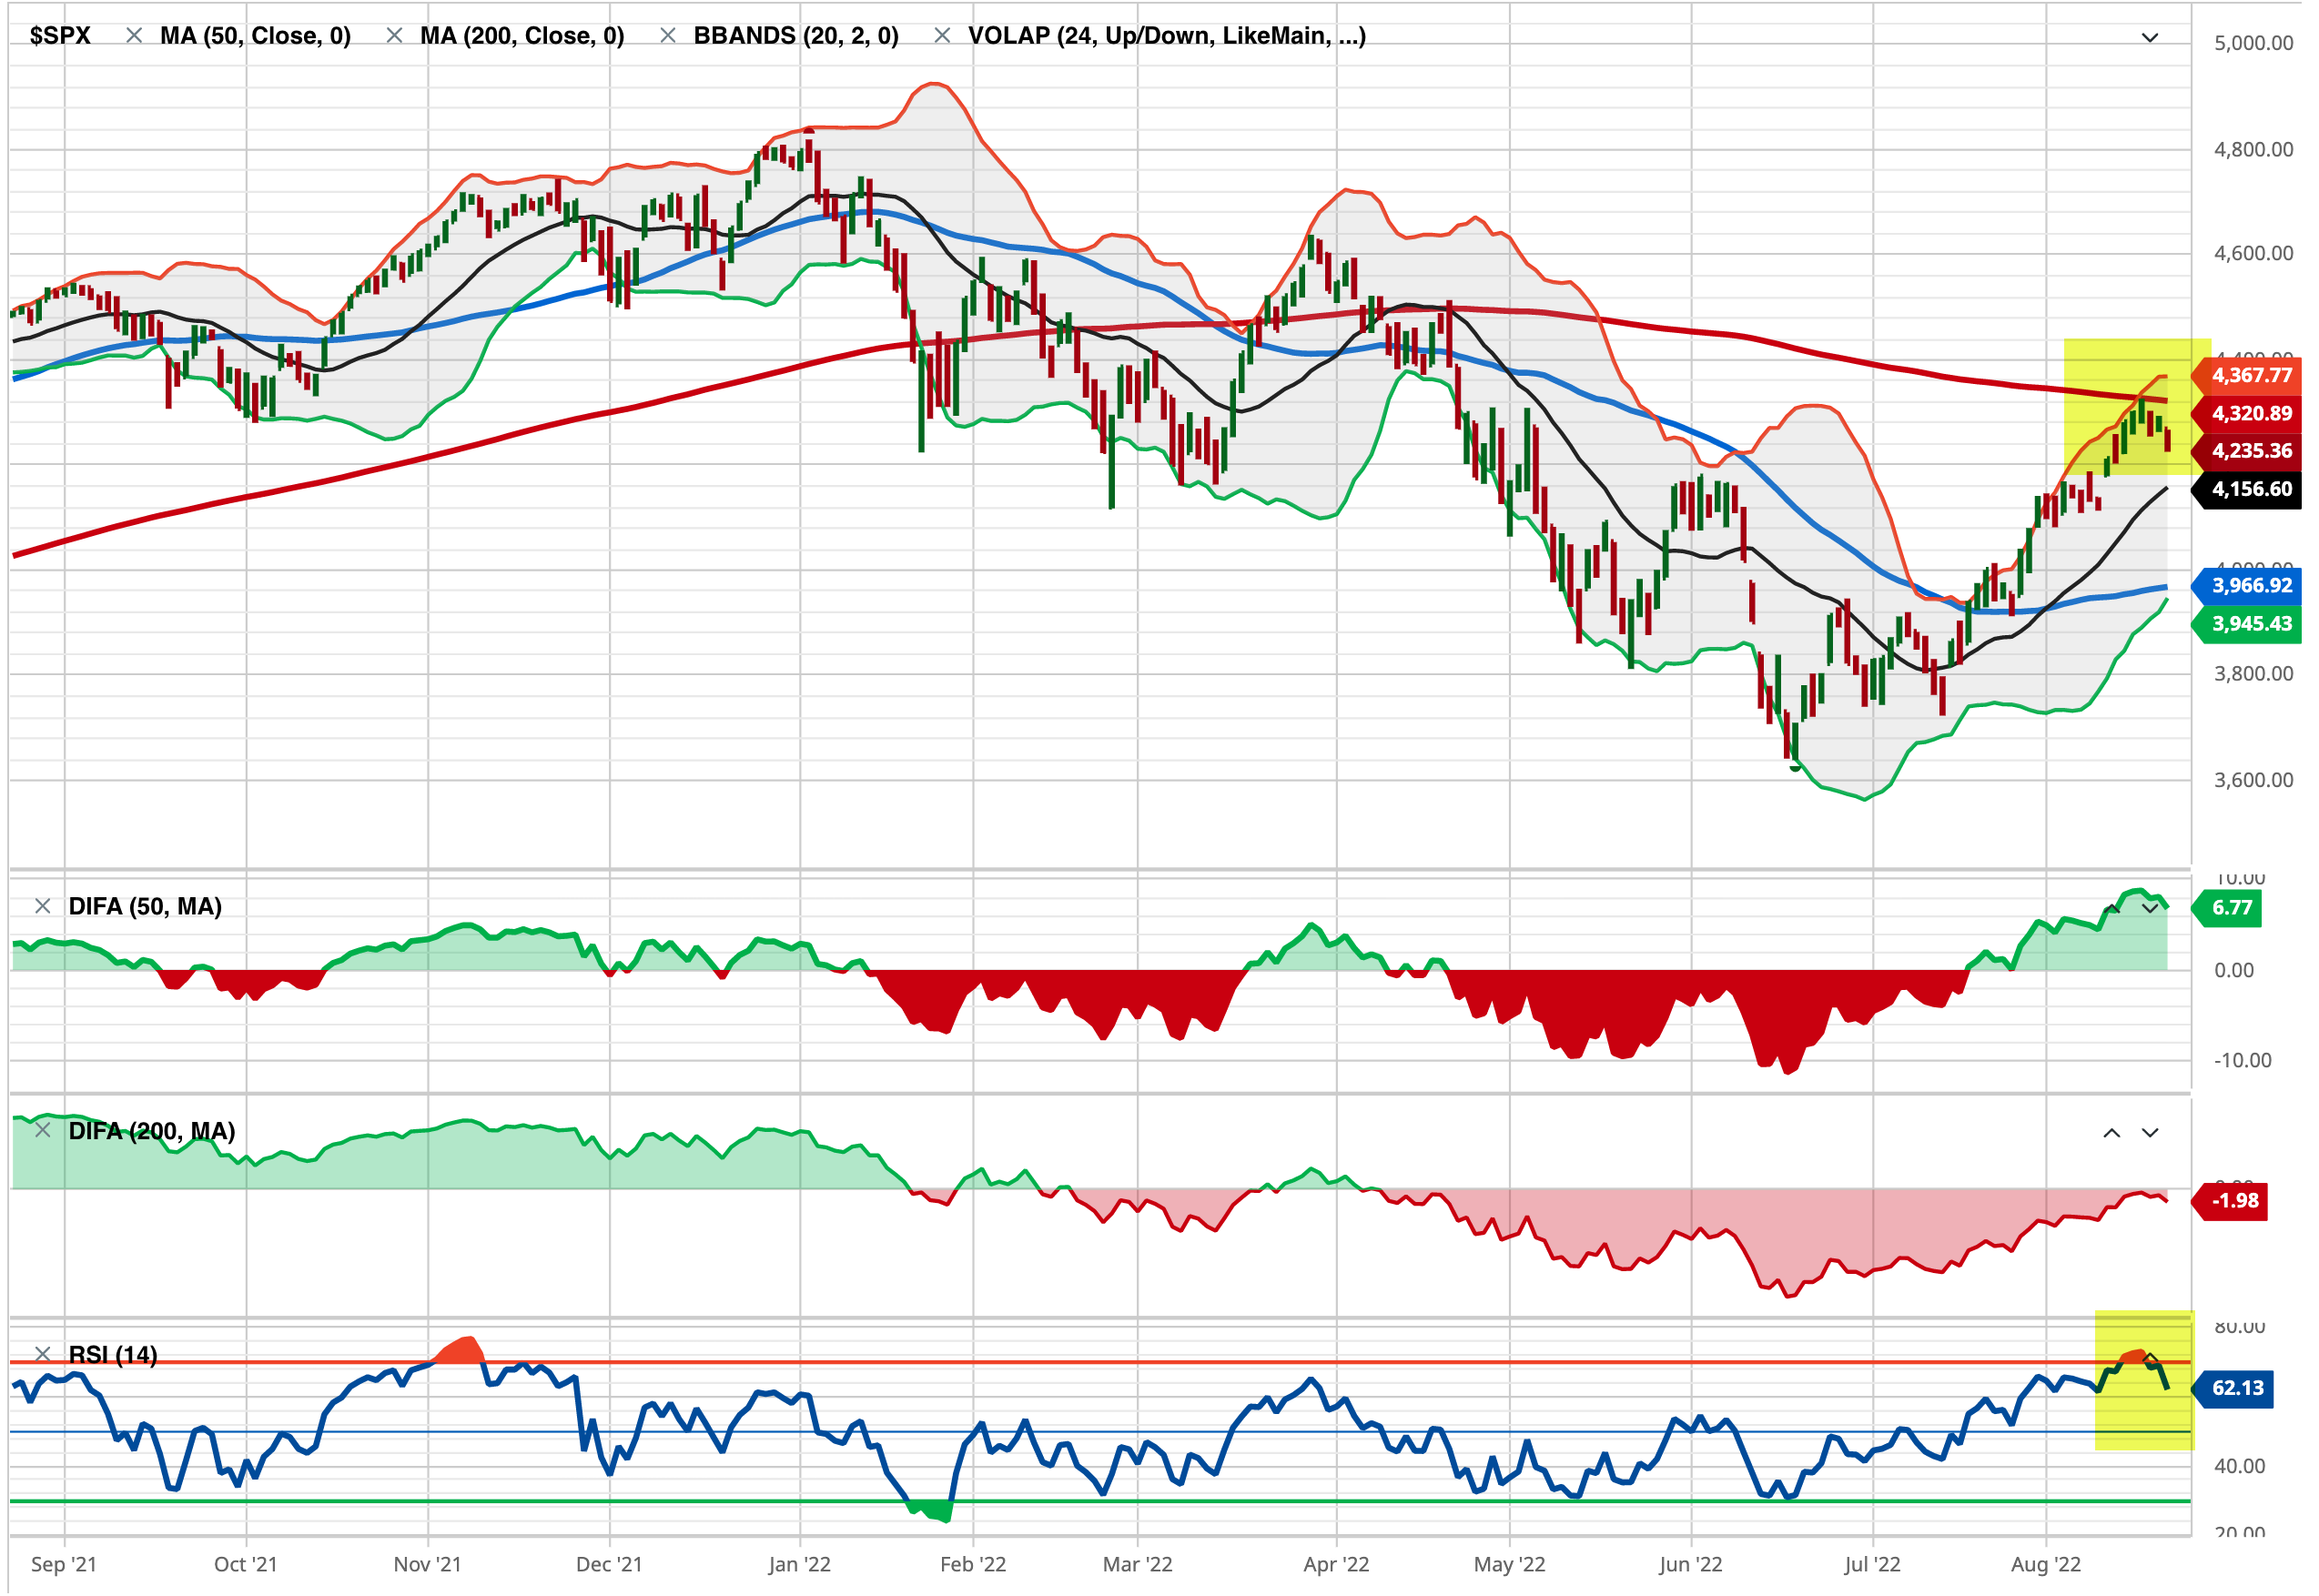Click the Jan '22 date axis label
2319x1596 pixels.
coord(799,1565)
